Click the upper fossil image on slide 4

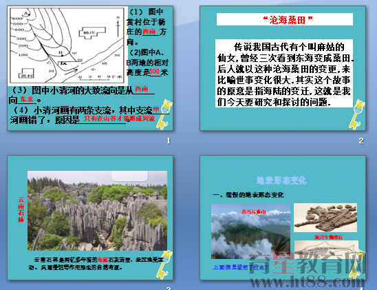coord(325,218)
